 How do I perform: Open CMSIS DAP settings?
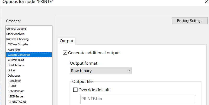click(x=16, y=91)
